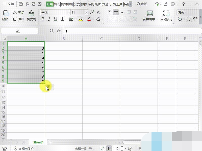The width and height of the screenshot is (202, 151).
Task: Click the Save icon in quick toolbar
Action: coord(21,4)
